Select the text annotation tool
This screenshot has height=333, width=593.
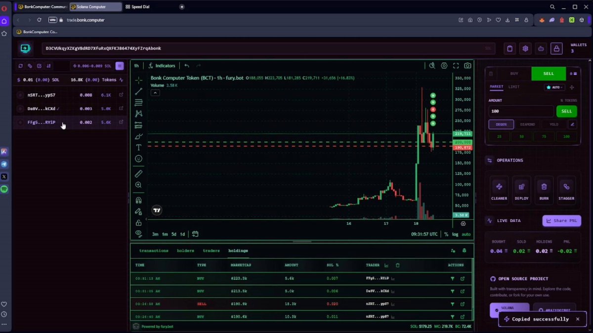138,148
